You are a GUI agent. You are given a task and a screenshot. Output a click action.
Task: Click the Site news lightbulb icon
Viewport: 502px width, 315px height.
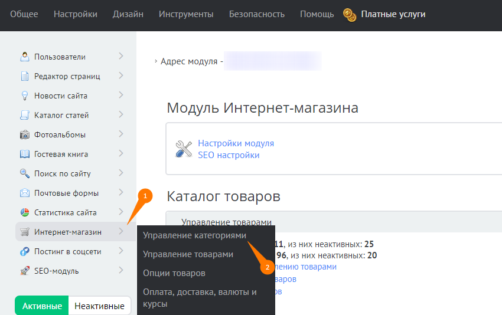(x=25, y=96)
